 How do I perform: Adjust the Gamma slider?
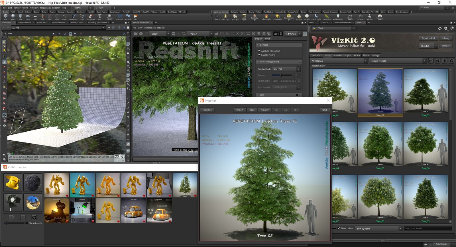pyautogui.click(x=282, y=75)
